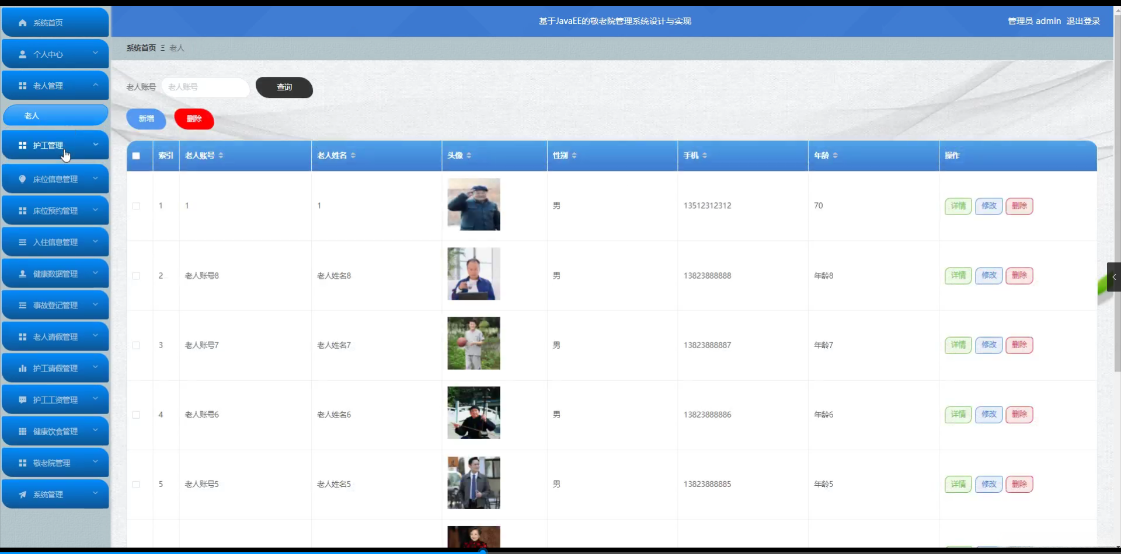1121x554 pixels.
Task: Click the 系统首页 breadcrumb link
Action: pyautogui.click(x=141, y=48)
